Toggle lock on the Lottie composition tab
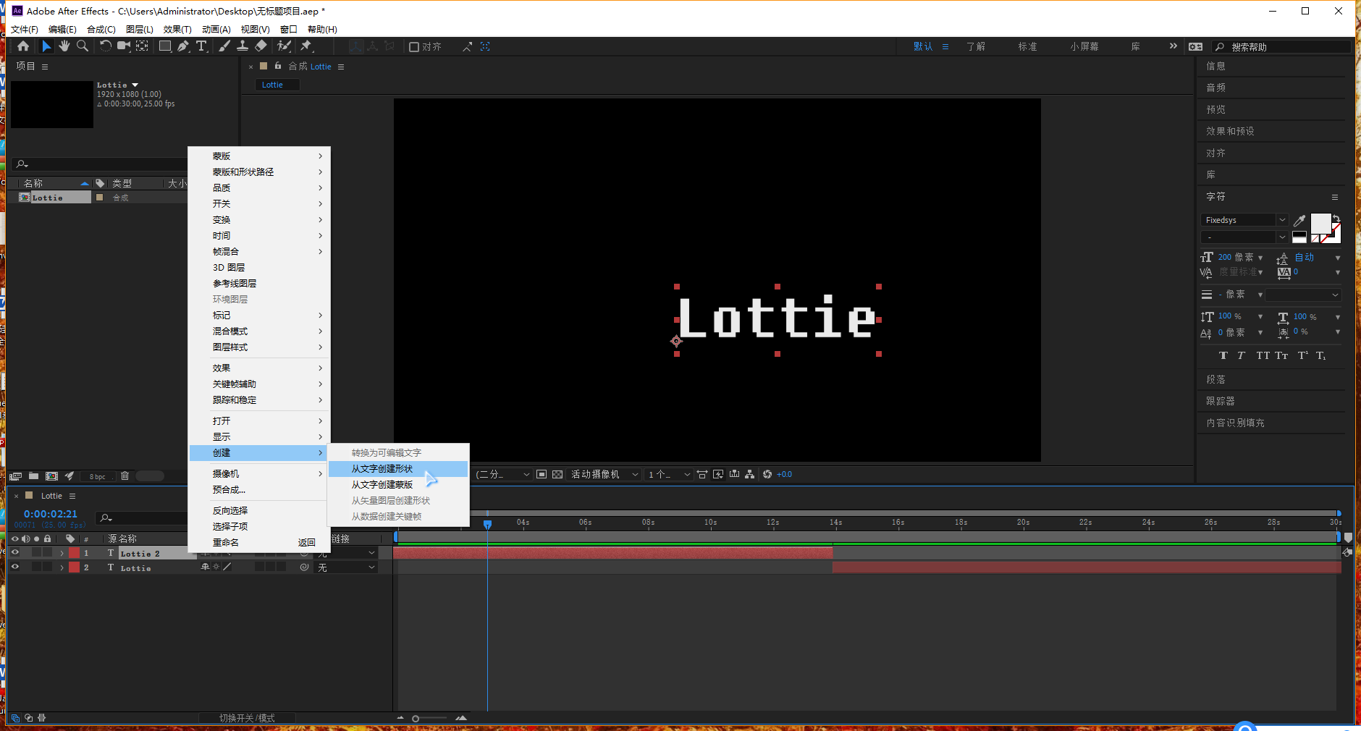This screenshot has width=1361, height=731. pyautogui.click(x=278, y=66)
